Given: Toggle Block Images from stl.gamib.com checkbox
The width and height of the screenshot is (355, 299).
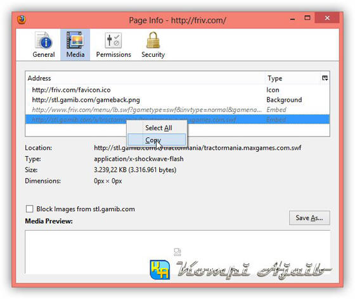Looking at the screenshot, I should click(x=29, y=209).
